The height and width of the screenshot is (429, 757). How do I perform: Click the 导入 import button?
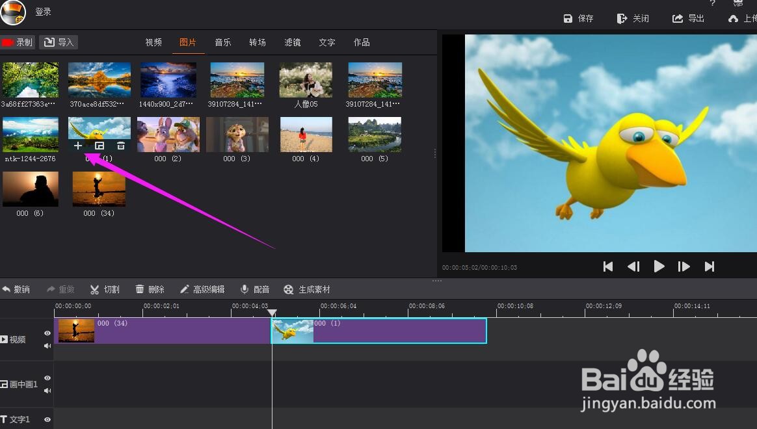click(59, 42)
